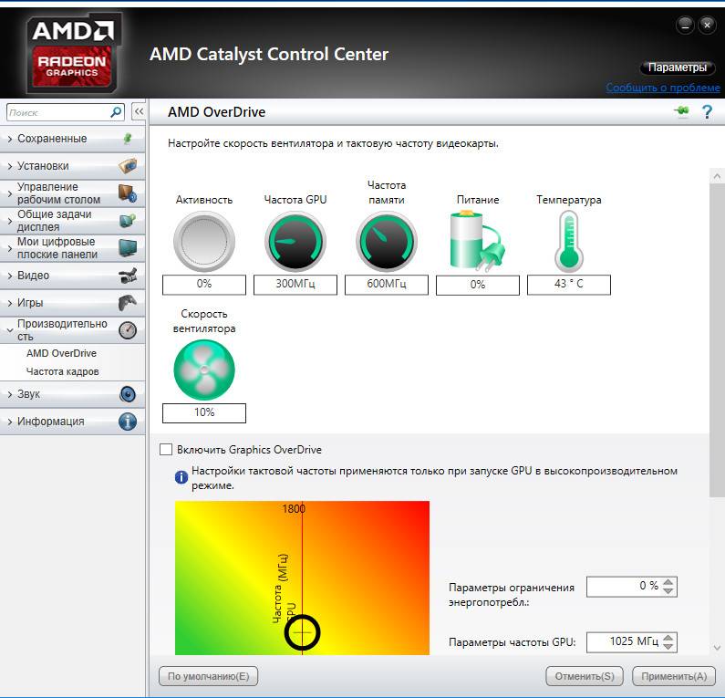Click the Производительность gauge icon

click(x=128, y=330)
